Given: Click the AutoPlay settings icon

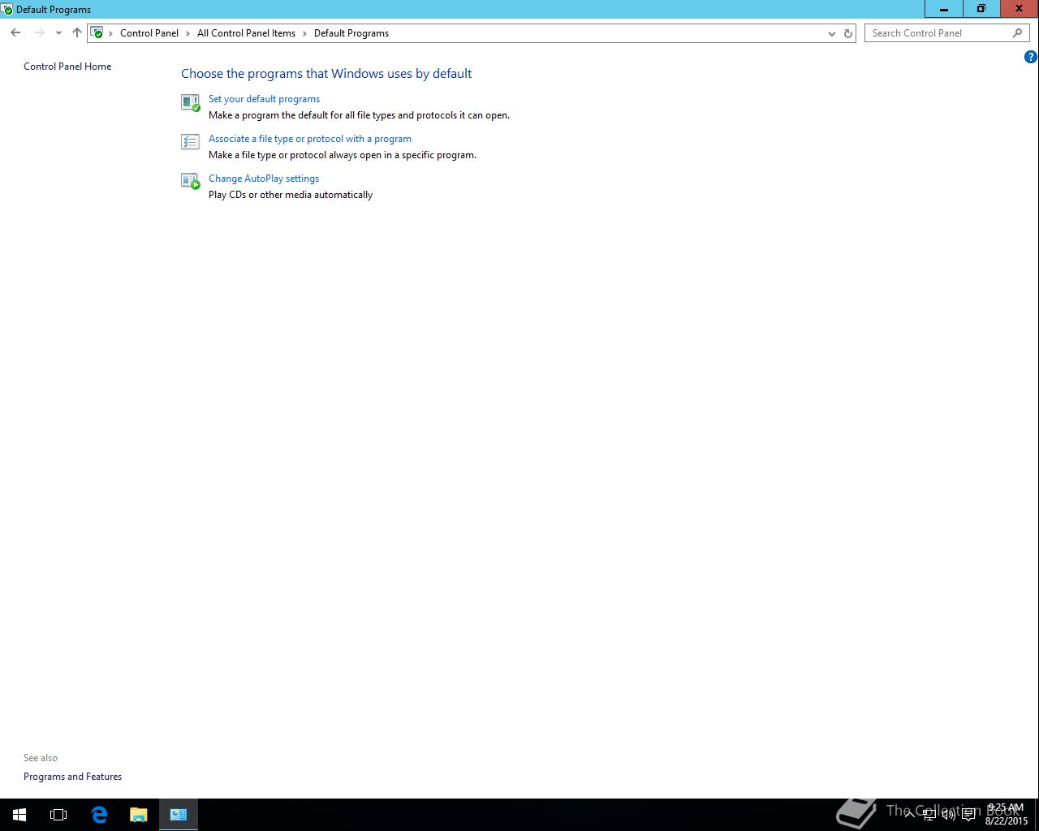Looking at the screenshot, I should coord(190,181).
